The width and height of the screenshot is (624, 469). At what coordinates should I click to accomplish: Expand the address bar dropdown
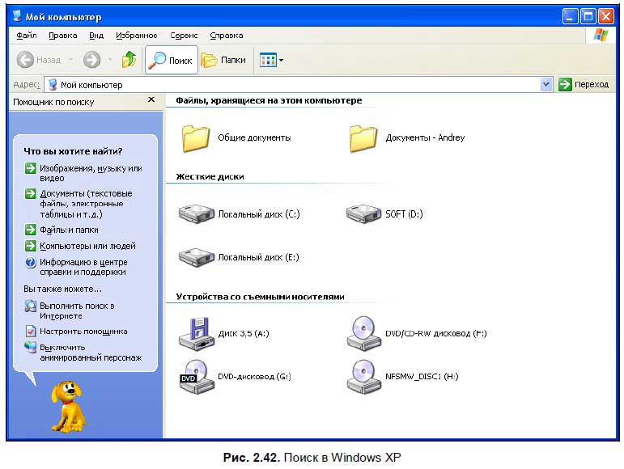point(546,84)
